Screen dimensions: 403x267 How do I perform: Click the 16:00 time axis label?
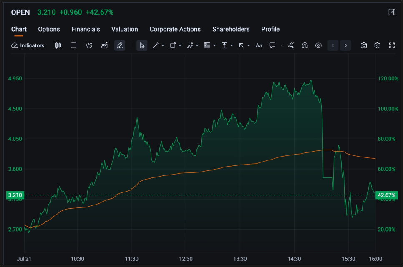[375, 259]
